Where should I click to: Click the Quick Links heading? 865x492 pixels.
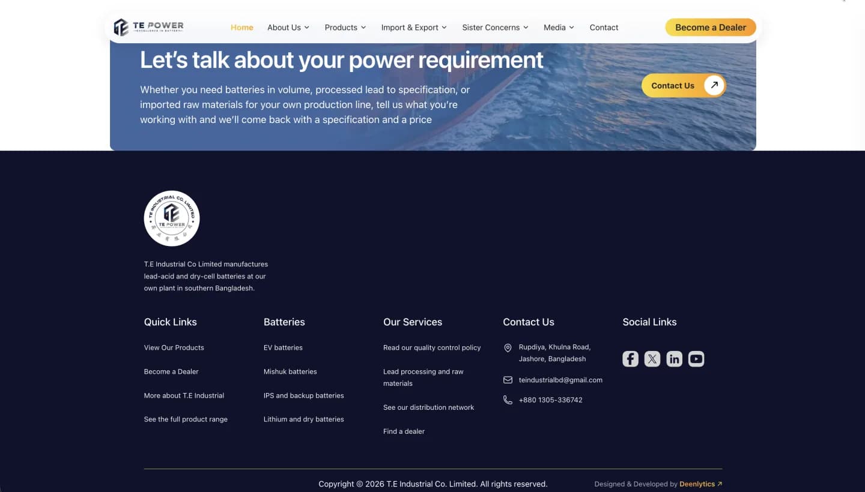click(x=171, y=322)
